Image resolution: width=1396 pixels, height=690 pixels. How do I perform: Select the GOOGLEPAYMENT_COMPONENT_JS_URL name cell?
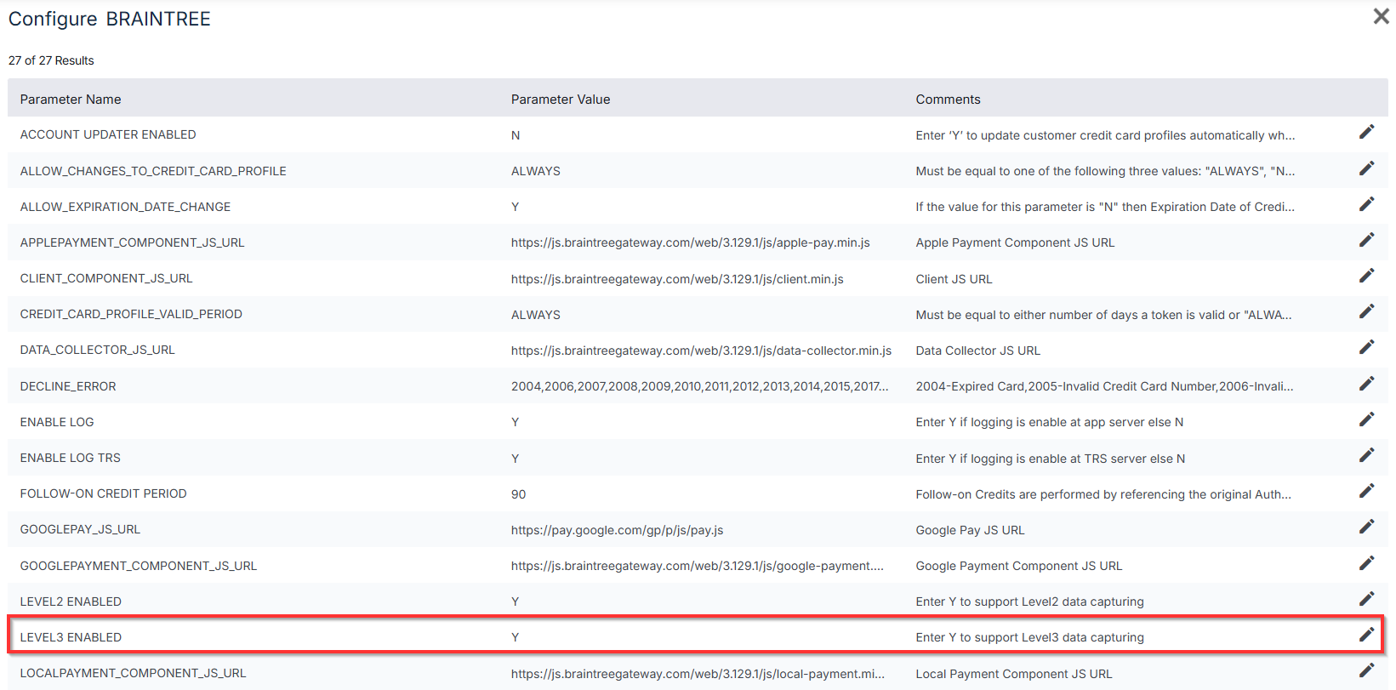coord(139,566)
